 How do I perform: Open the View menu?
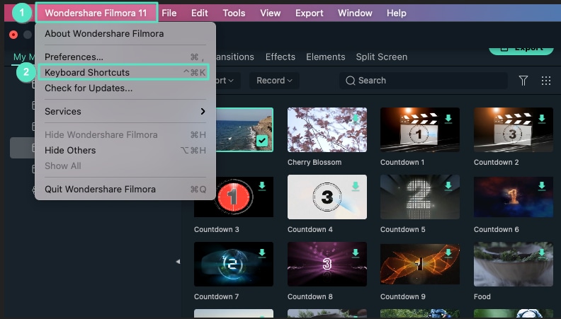pos(270,13)
